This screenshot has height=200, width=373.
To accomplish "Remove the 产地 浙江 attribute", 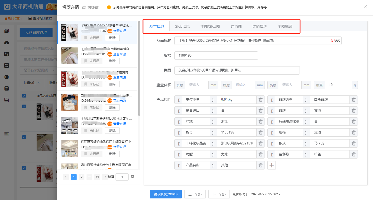I will (x=261, y=122).
